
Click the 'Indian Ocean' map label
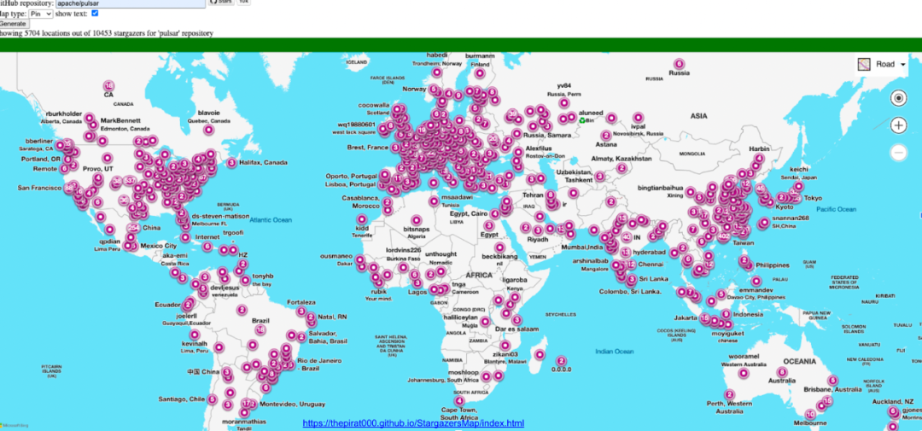[615, 352]
